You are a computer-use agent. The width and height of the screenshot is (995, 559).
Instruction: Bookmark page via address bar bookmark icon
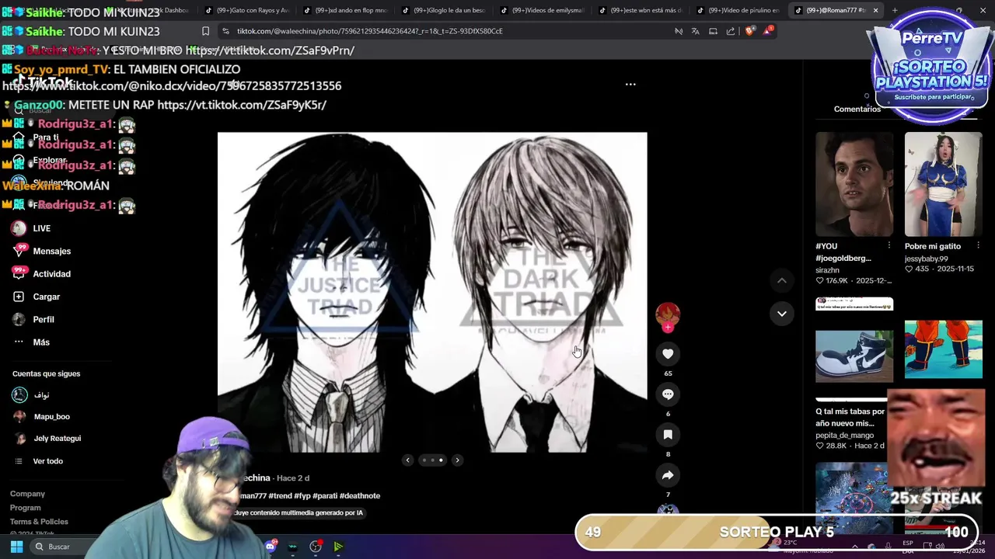(x=205, y=31)
